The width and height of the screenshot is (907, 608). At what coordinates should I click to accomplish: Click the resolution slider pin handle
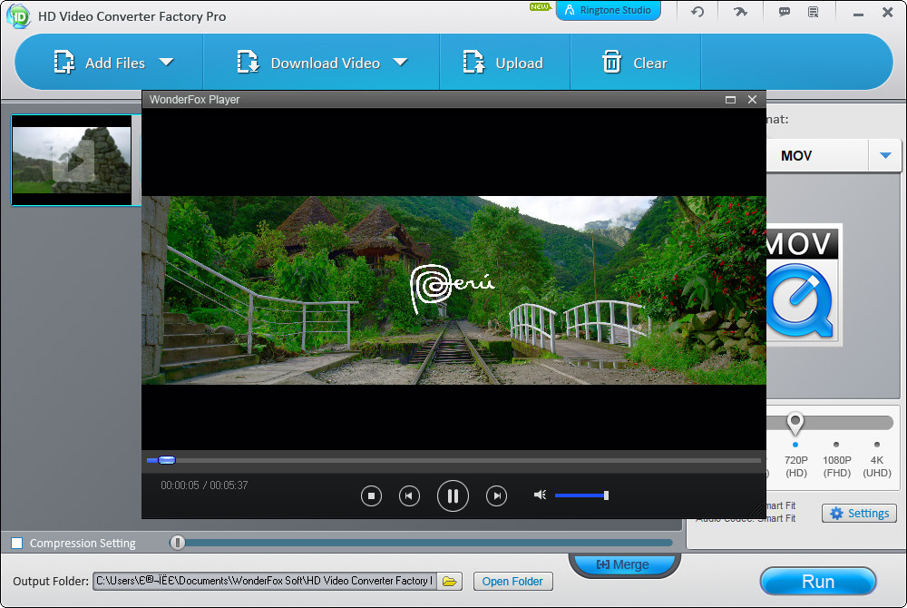click(x=795, y=423)
